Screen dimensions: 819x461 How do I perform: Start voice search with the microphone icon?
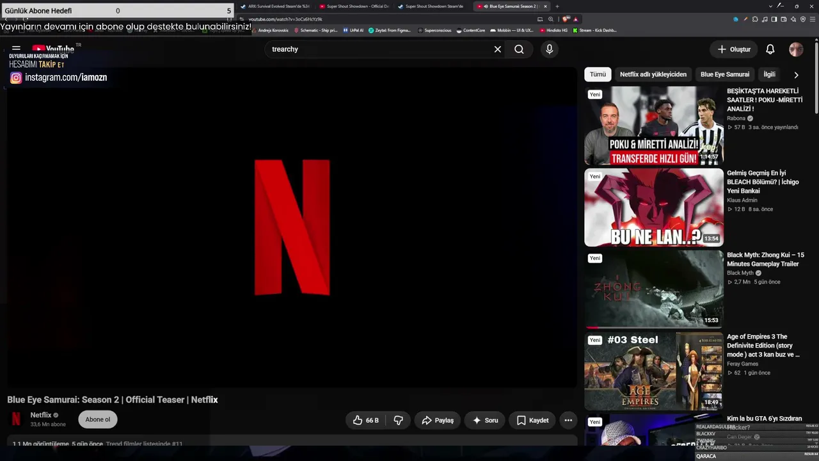pyautogui.click(x=549, y=49)
